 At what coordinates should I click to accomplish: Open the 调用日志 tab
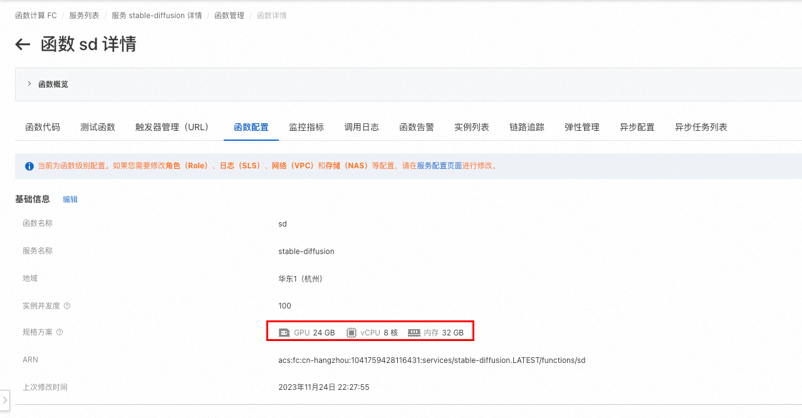point(362,127)
